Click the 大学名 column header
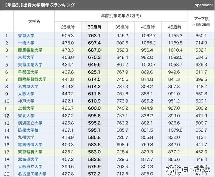The height and width of the screenshot is (177, 215). click(x=34, y=21)
